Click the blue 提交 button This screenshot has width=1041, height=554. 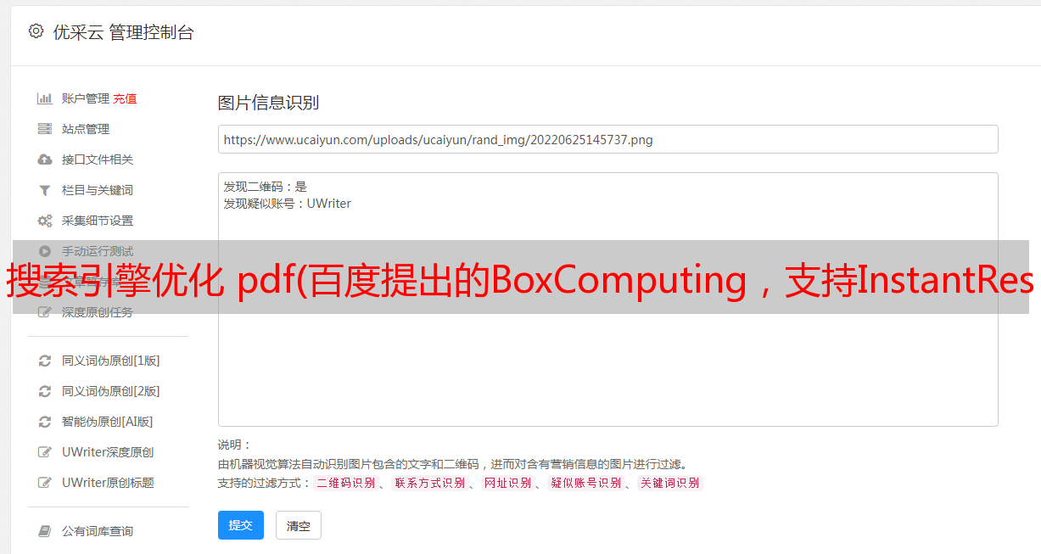pos(241,525)
